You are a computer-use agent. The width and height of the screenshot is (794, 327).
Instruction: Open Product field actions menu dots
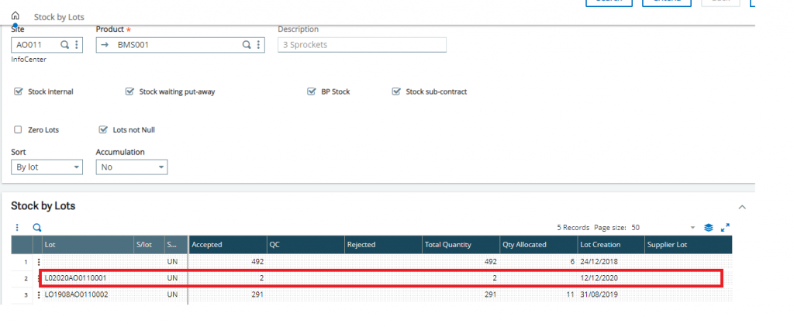(x=258, y=44)
